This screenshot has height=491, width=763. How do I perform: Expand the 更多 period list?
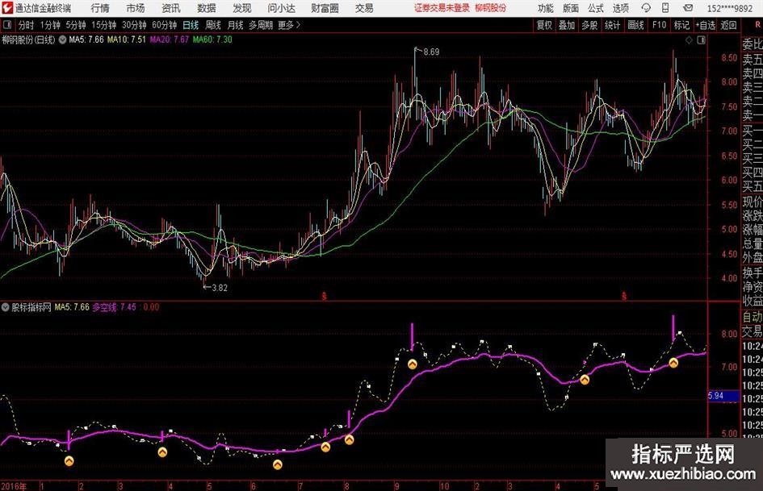pos(290,25)
